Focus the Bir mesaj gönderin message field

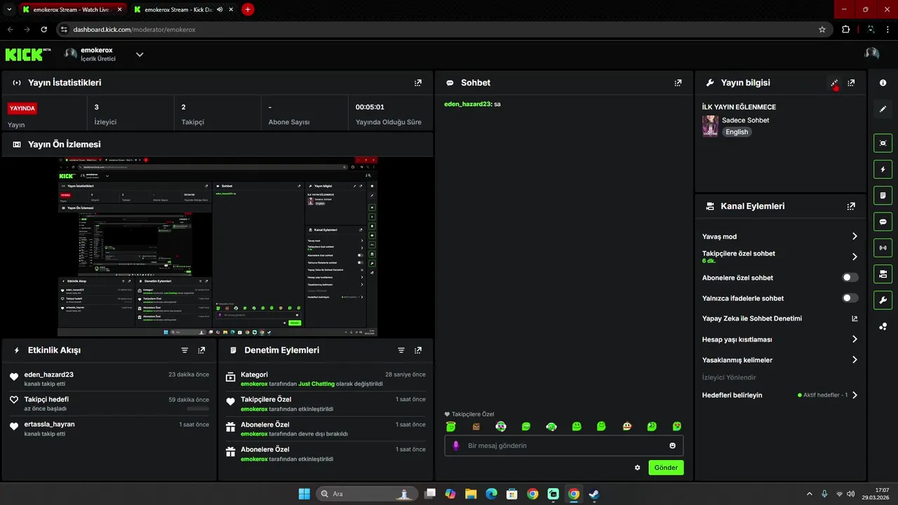coord(564,445)
